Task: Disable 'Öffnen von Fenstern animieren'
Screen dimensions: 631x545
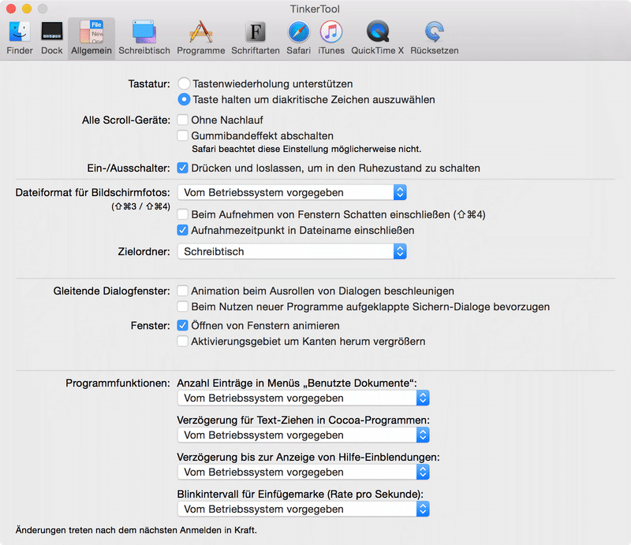Action: [183, 324]
